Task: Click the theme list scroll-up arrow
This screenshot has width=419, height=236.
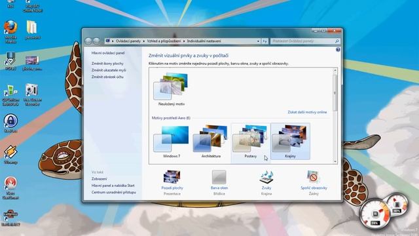Action: (x=335, y=70)
